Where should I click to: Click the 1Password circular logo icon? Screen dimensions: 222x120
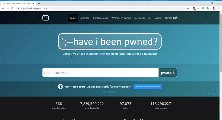(60, 87)
